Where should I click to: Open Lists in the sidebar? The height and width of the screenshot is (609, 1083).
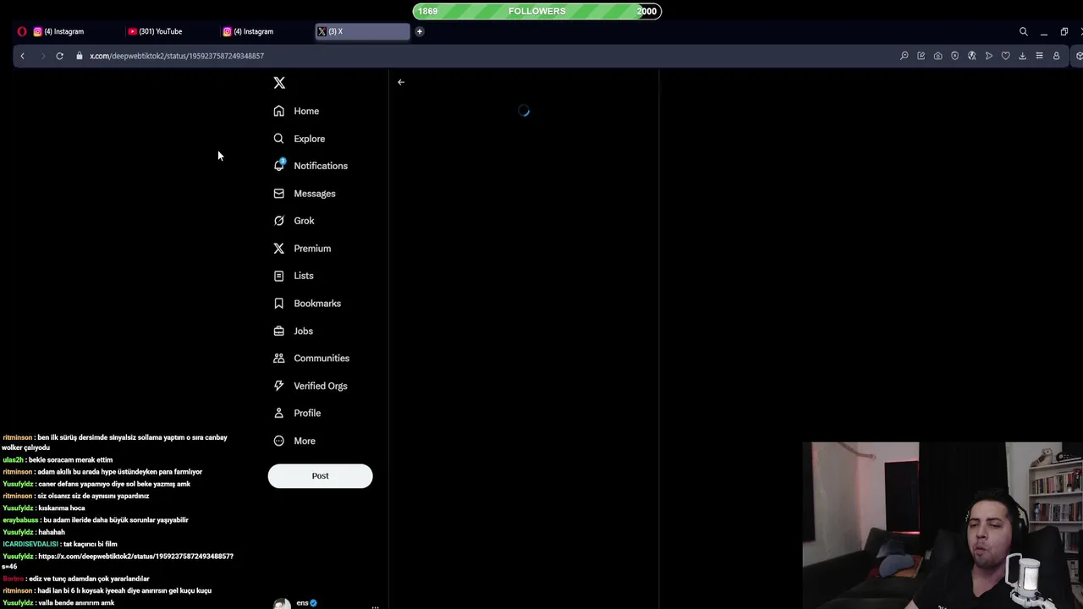pos(294,276)
